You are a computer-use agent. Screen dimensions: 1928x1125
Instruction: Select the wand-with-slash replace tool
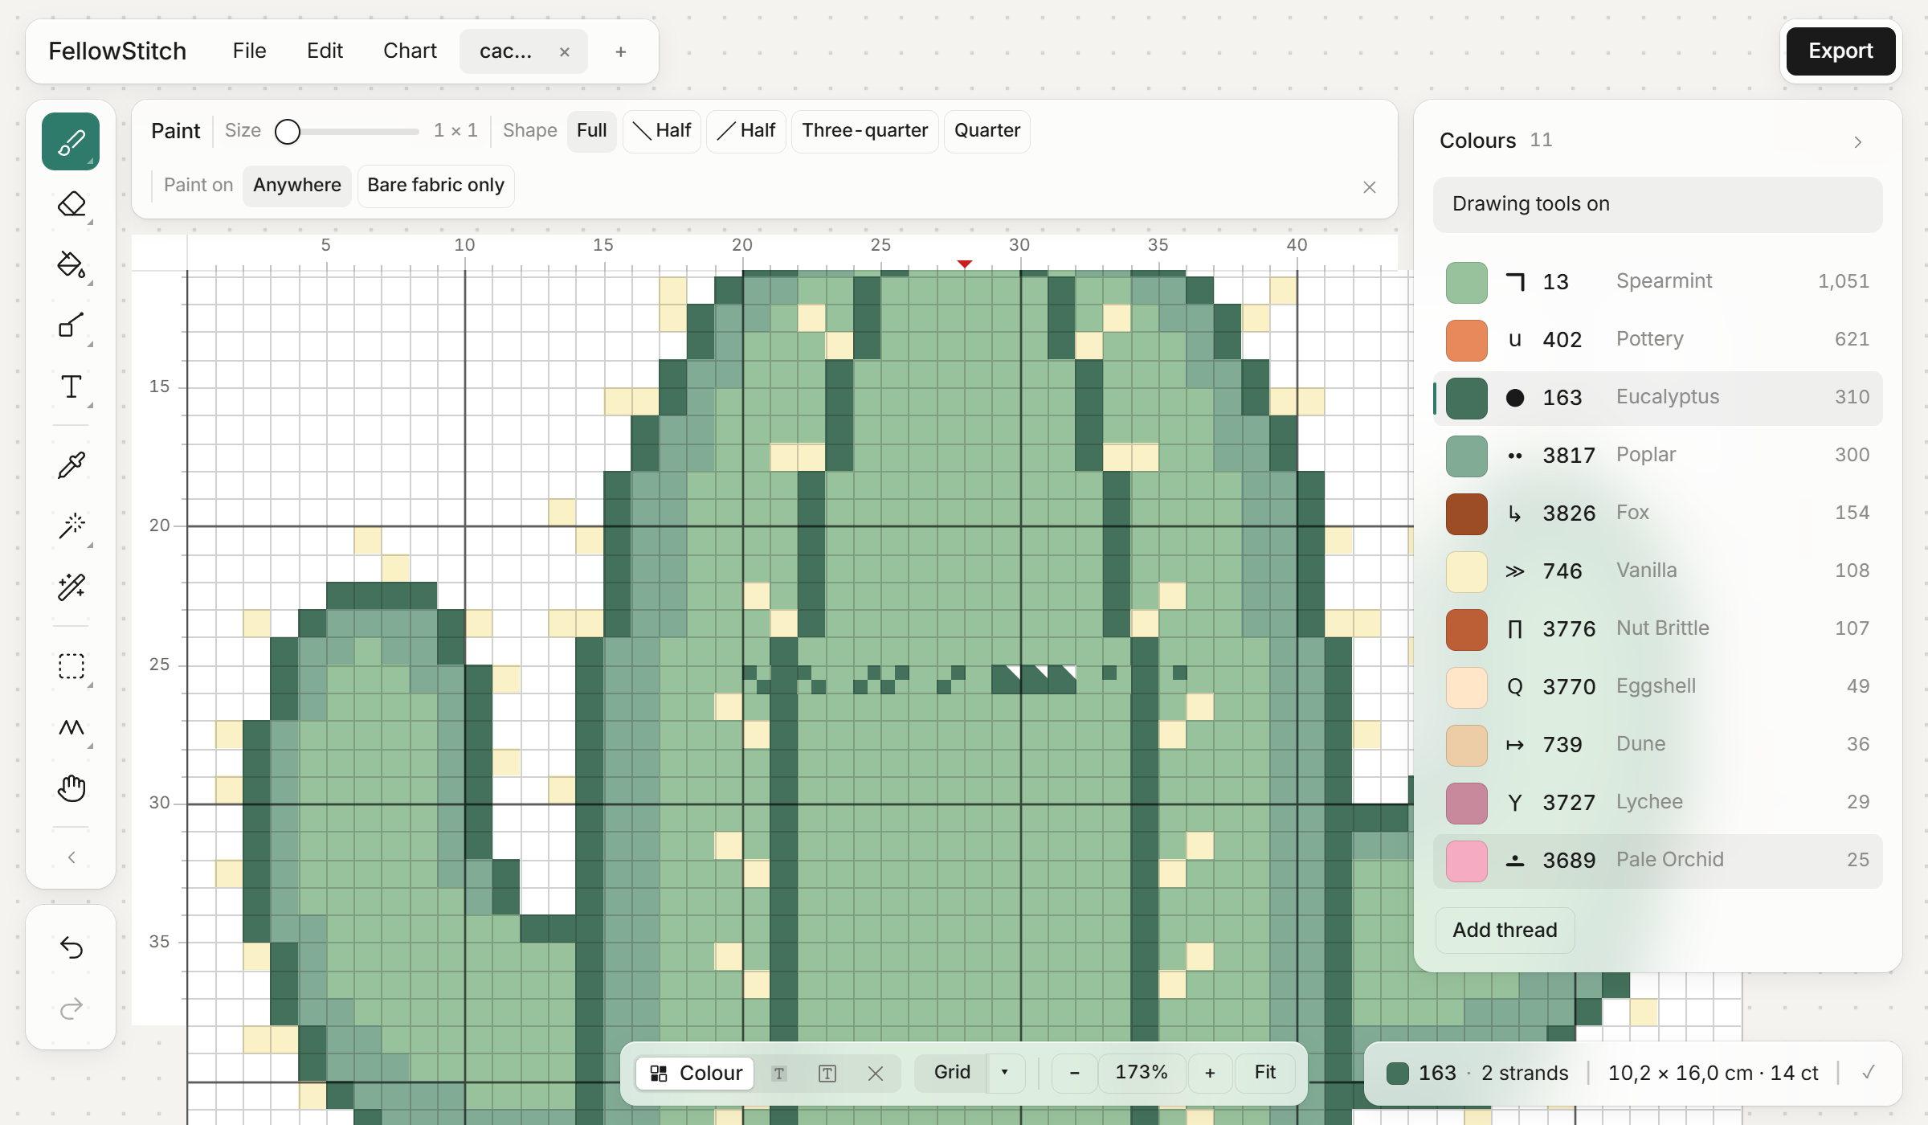[71, 587]
